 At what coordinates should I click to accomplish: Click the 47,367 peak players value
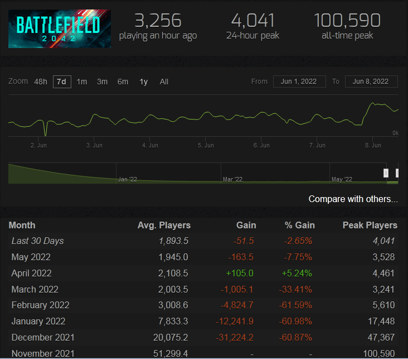pos(381,338)
